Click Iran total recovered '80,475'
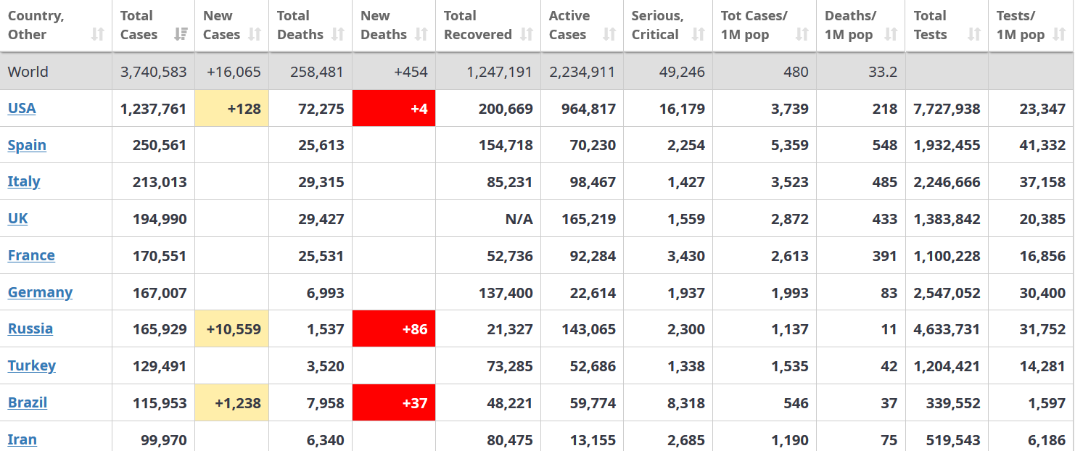Viewport: 1075px width, 451px height. point(510,440)
